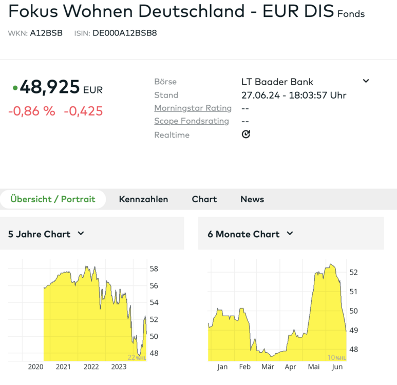Image resolution: width=397 pixels, height=385 pixels.
Task: Open the 6 Monate Chart dropdown
Action: (290, 234)
